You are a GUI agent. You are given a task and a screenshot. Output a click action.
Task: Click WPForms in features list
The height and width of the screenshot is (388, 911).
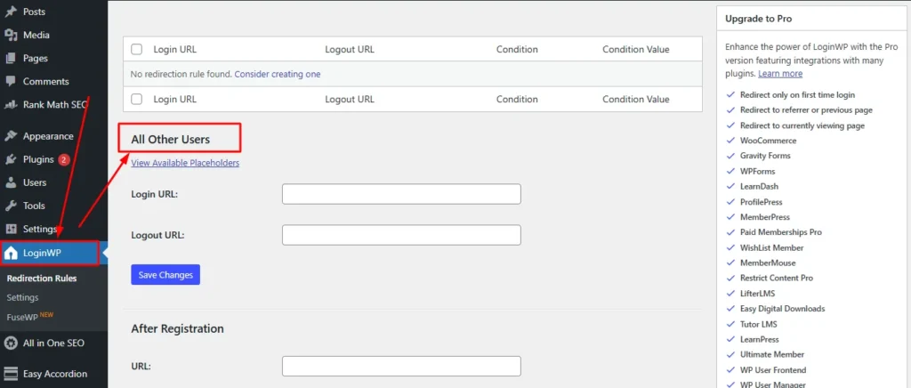click(x=758, y=172)
